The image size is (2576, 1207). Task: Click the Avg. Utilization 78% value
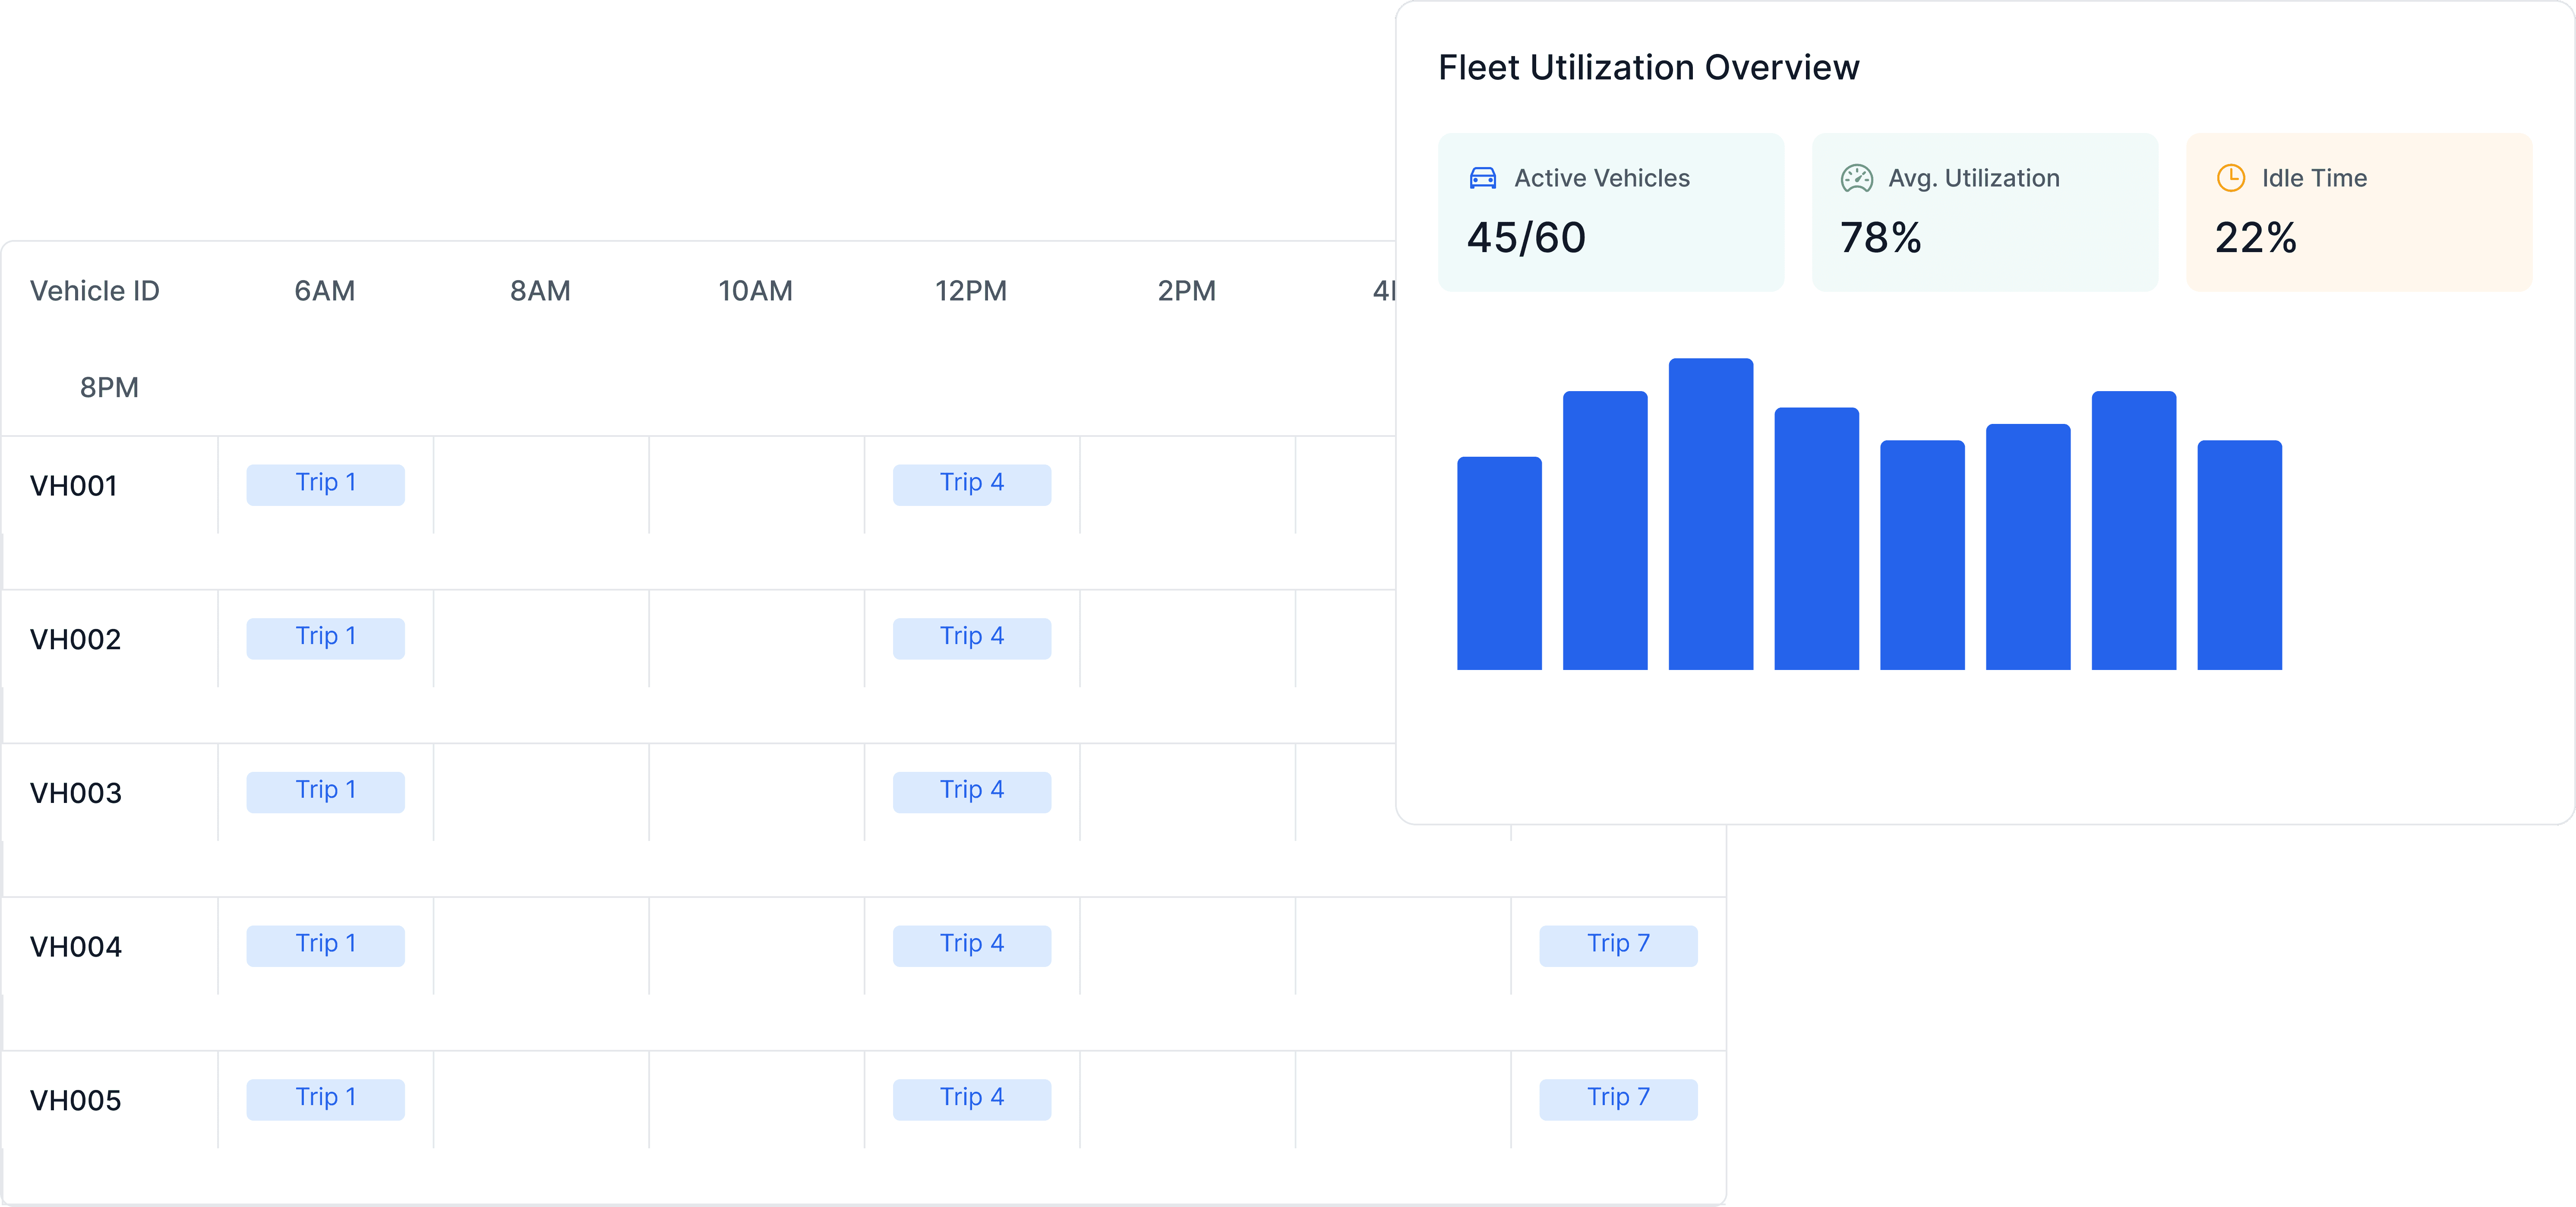tap(1880, 238)
